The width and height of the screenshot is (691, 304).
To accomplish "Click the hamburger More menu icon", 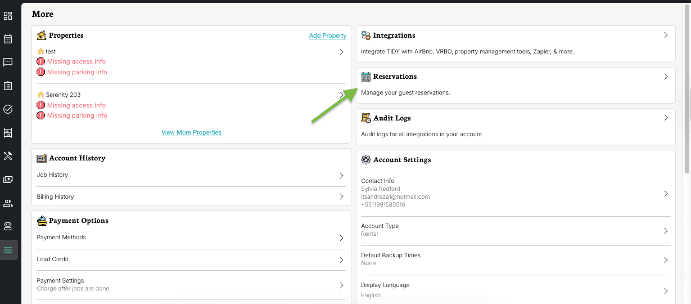I will click(8, 250).
